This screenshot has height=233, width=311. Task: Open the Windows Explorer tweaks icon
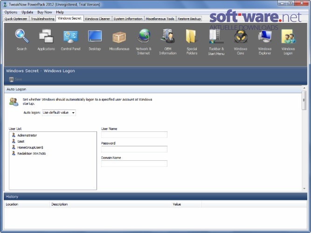265,36
